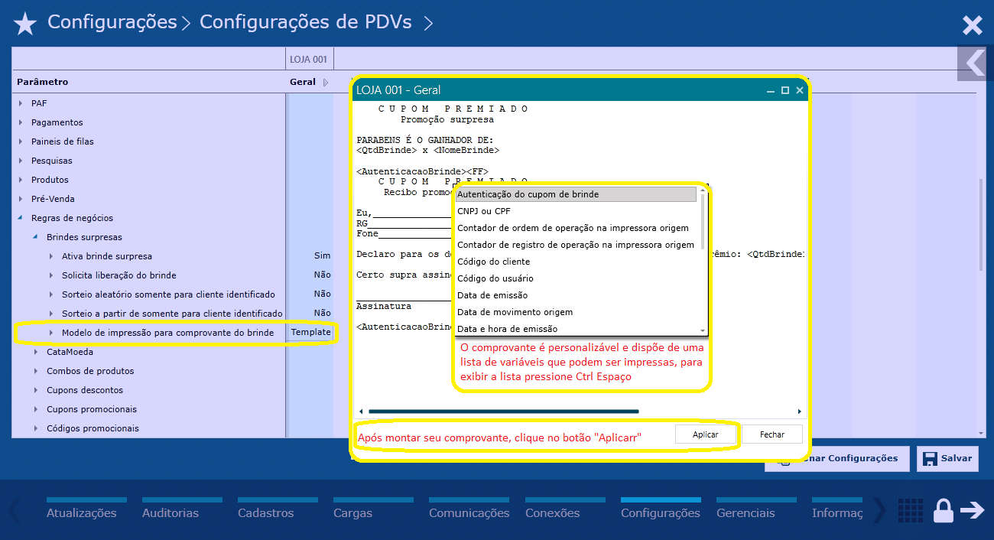This screenshot has height=540, width=994.
Task: Click the parameters list vertical scrollbar
Action: coord(983,224)
